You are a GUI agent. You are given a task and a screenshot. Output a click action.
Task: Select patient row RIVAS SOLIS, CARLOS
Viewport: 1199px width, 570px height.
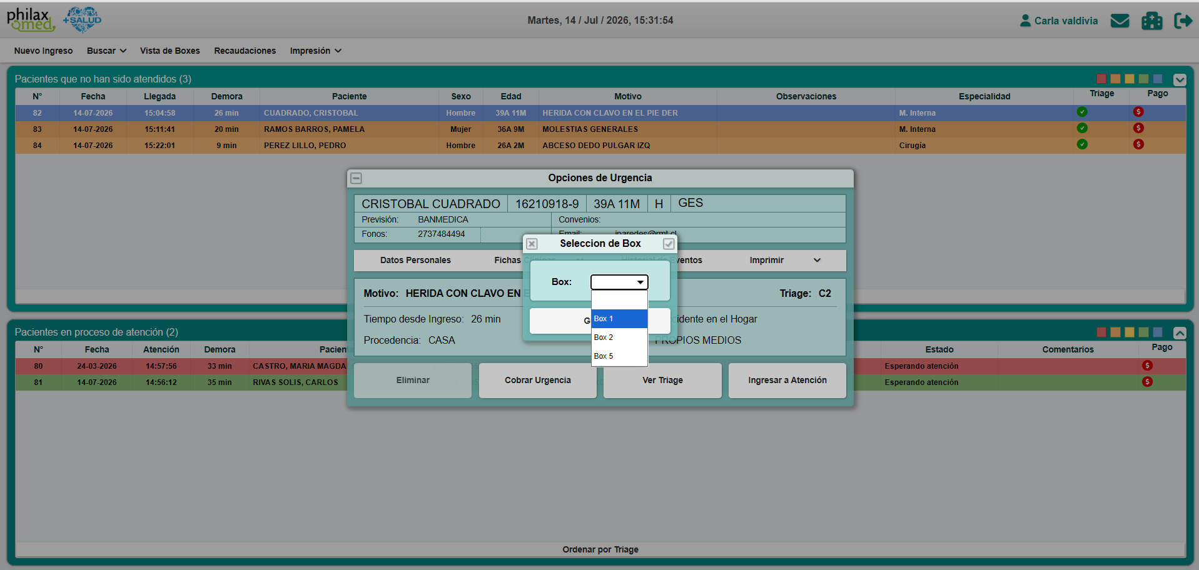[x=600, y=382]
